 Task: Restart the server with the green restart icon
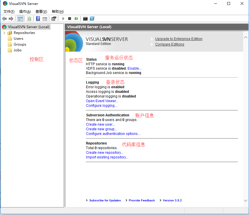coord(76,19)
